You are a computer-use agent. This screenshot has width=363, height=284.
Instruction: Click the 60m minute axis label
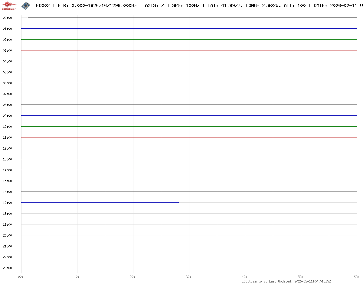pos(357,277)
